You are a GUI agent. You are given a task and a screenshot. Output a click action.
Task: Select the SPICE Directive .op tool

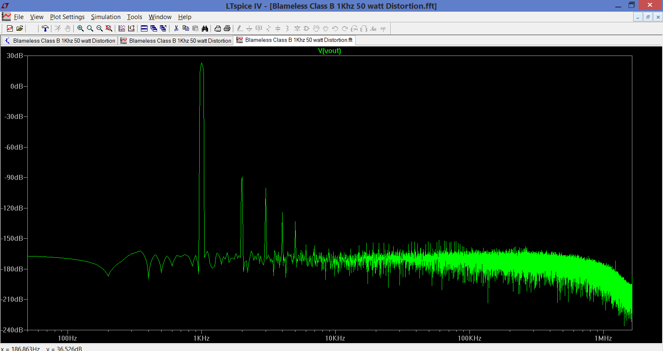[x=383, y=29]
